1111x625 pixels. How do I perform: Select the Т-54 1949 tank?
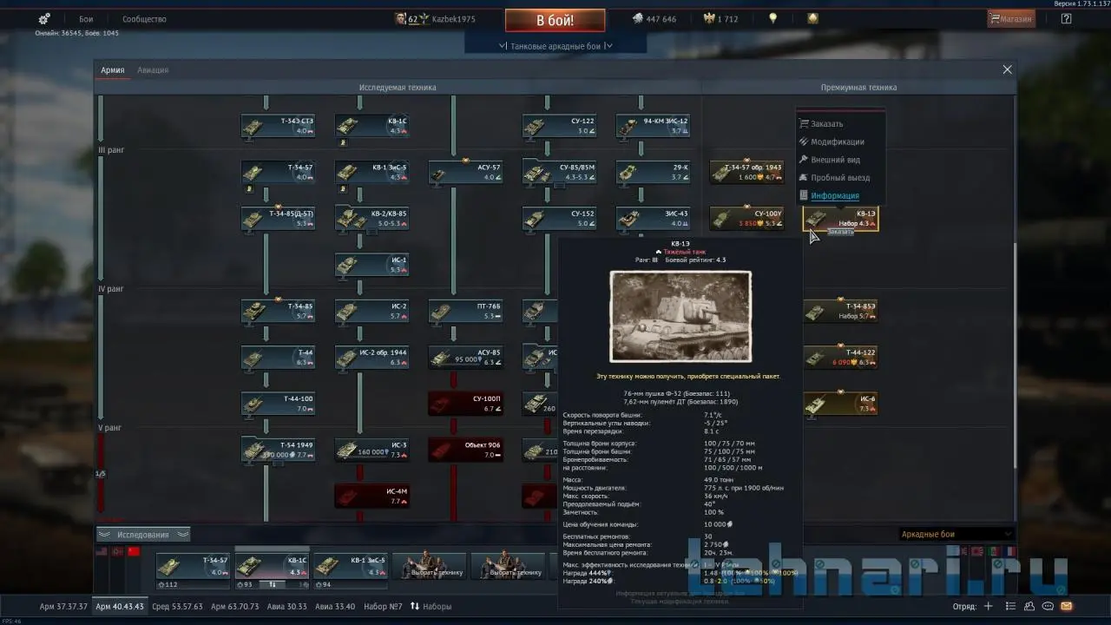coord(278,449)
